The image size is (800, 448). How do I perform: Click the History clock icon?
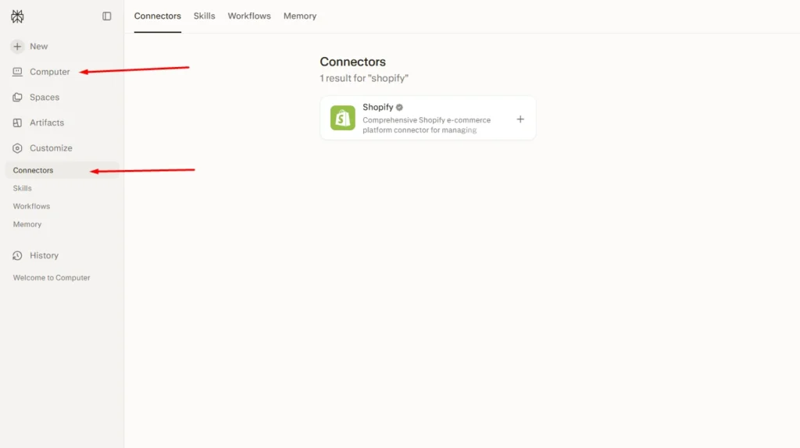pyautogui.click(x=17, y=255)
